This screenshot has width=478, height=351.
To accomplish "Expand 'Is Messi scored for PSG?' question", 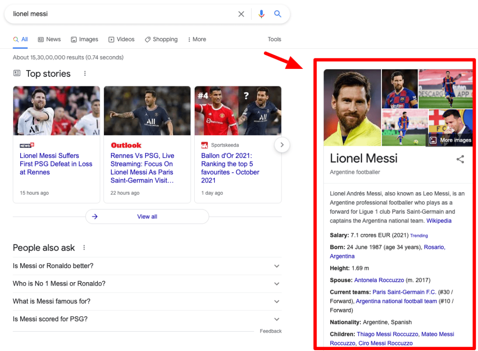I will tap(147, 319).
